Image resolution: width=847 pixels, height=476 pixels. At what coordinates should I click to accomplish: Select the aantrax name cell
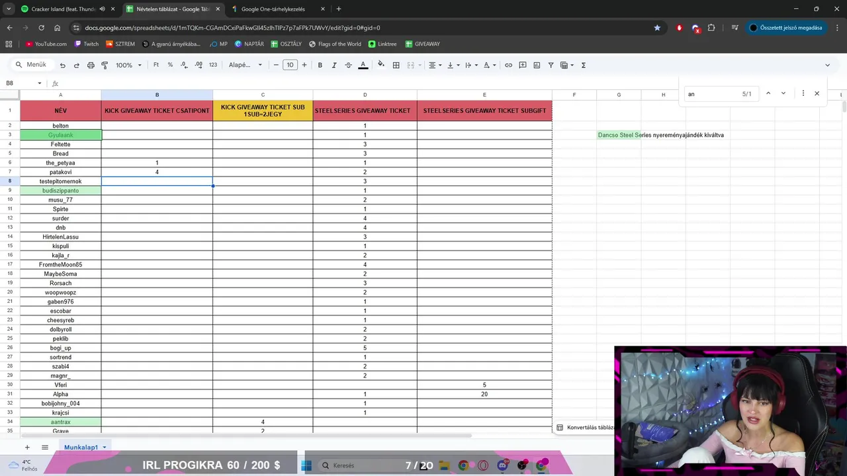click(60, 422)
